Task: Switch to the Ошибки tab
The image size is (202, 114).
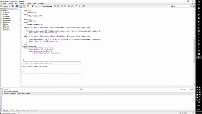Action: 5,110
